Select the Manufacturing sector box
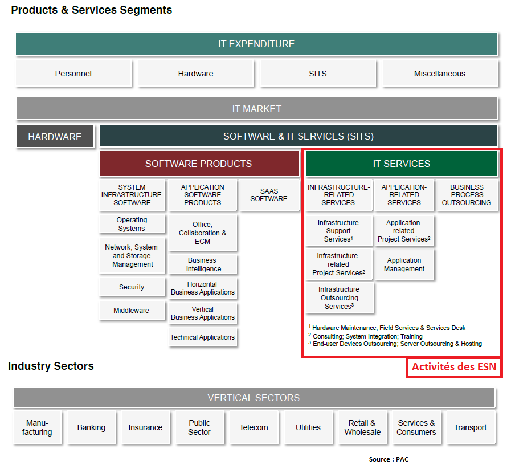 (x=37, y=427)
